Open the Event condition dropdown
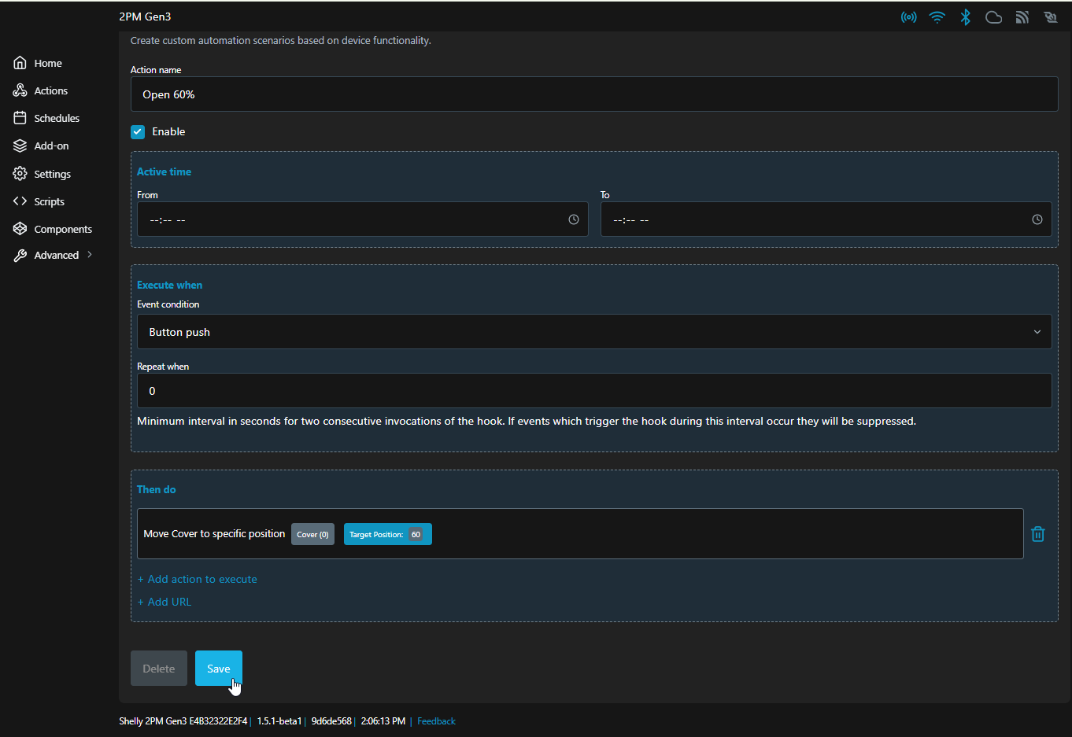This screenshot has width=1072, height=737. click(594, 332)
